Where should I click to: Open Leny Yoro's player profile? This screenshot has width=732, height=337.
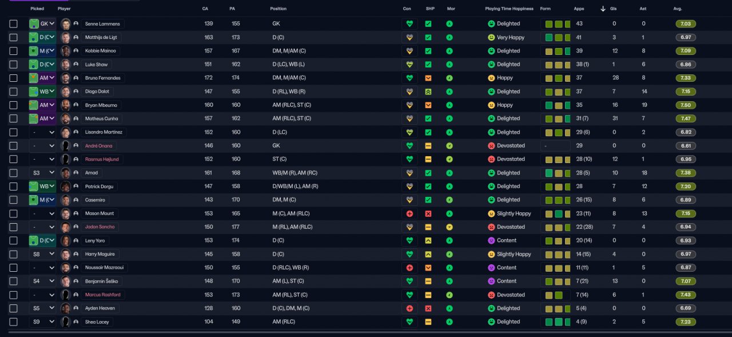point(95,241)
